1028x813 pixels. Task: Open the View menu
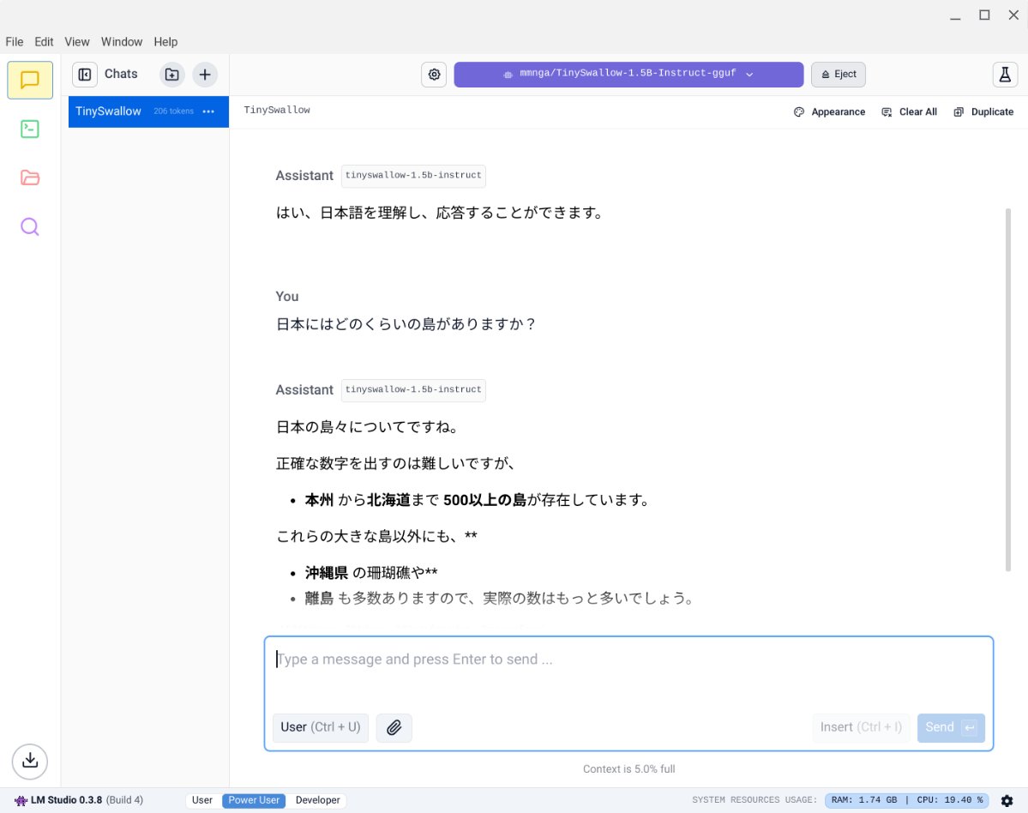[76, 42]
